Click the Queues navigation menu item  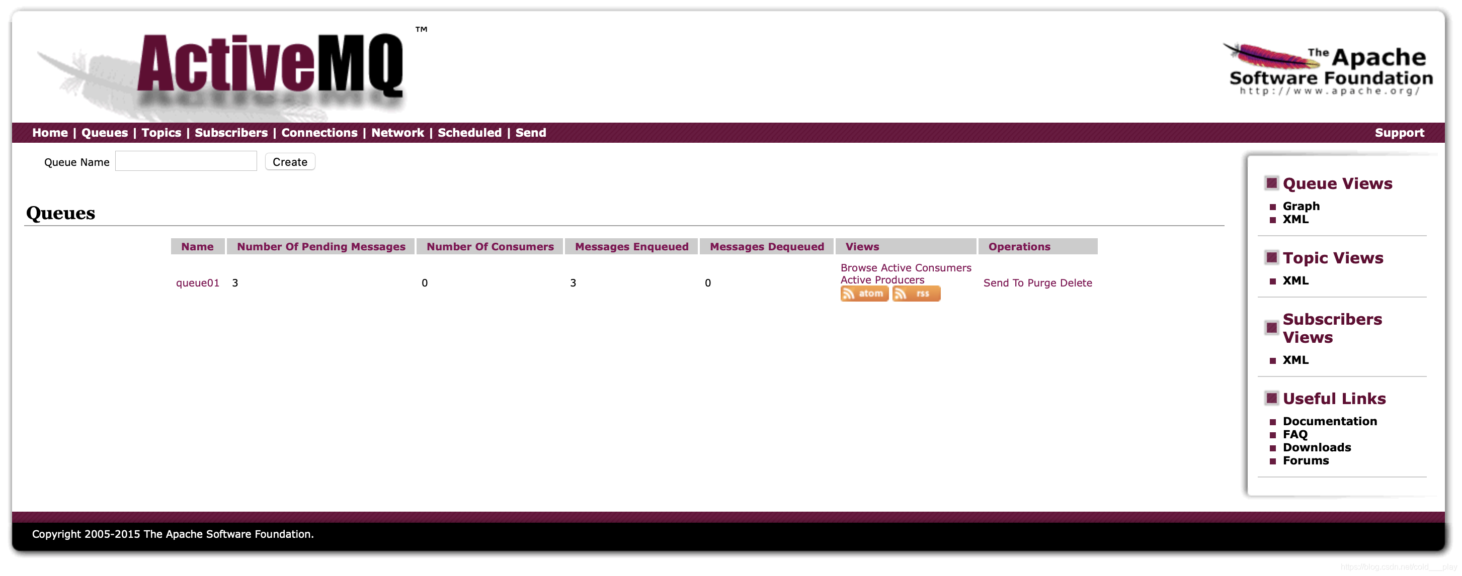[x=105, y=132]
